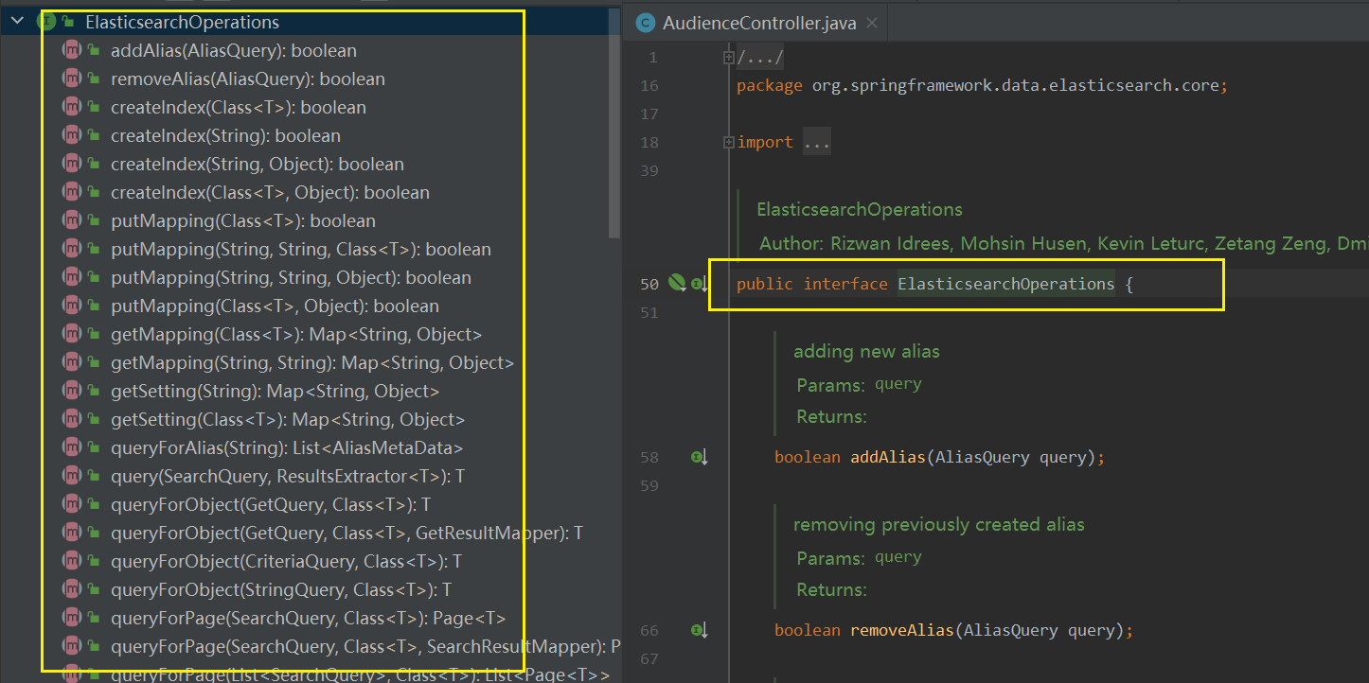Screen dimensions: 1369x683
Task: Click the removeAlias method name in editor
Action: (901, 630)
